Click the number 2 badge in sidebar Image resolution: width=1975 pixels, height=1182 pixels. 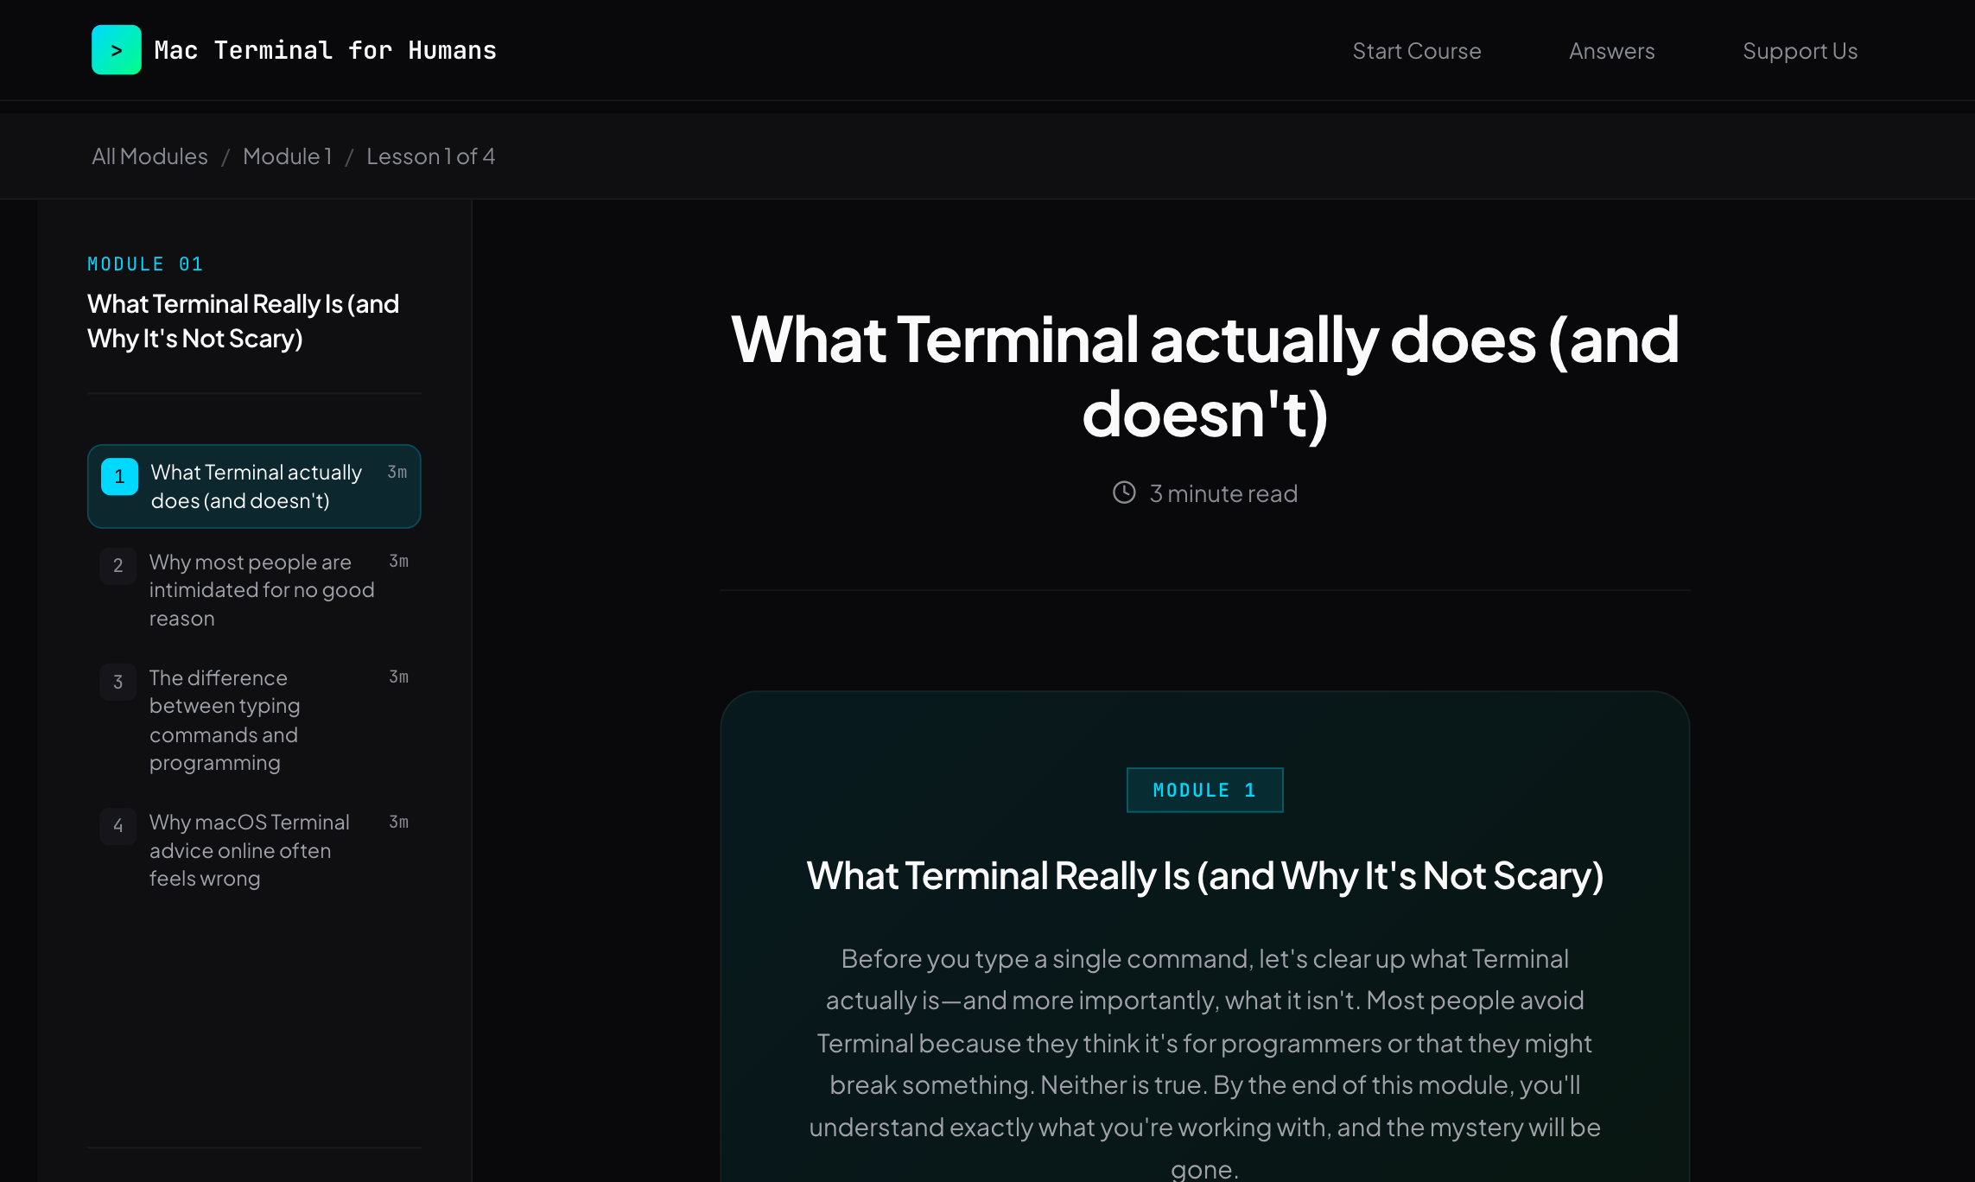(118, 566)
